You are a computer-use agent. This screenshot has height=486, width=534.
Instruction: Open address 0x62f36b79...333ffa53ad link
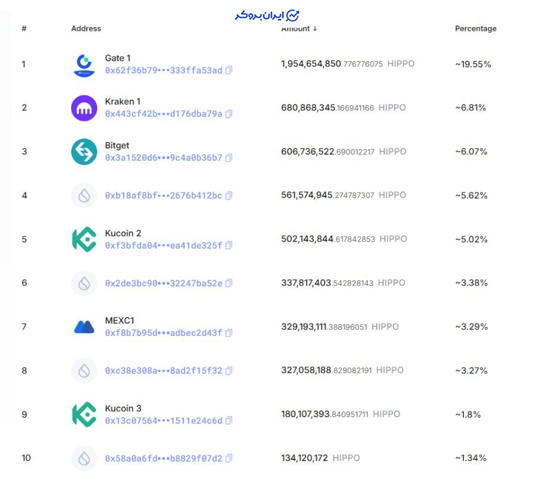pos(163,71)
